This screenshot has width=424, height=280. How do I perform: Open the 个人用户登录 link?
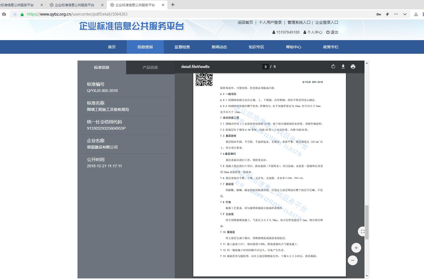click(270, 22)
